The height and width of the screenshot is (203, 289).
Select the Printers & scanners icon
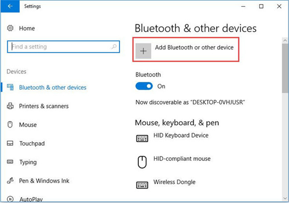(10, 106)
